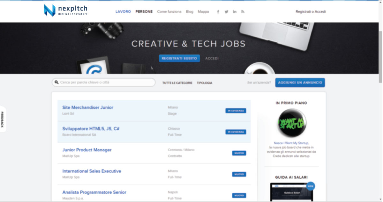Click 'Chiasso' location text
Screen dimensions: 383x202
[x=174, y=129]
